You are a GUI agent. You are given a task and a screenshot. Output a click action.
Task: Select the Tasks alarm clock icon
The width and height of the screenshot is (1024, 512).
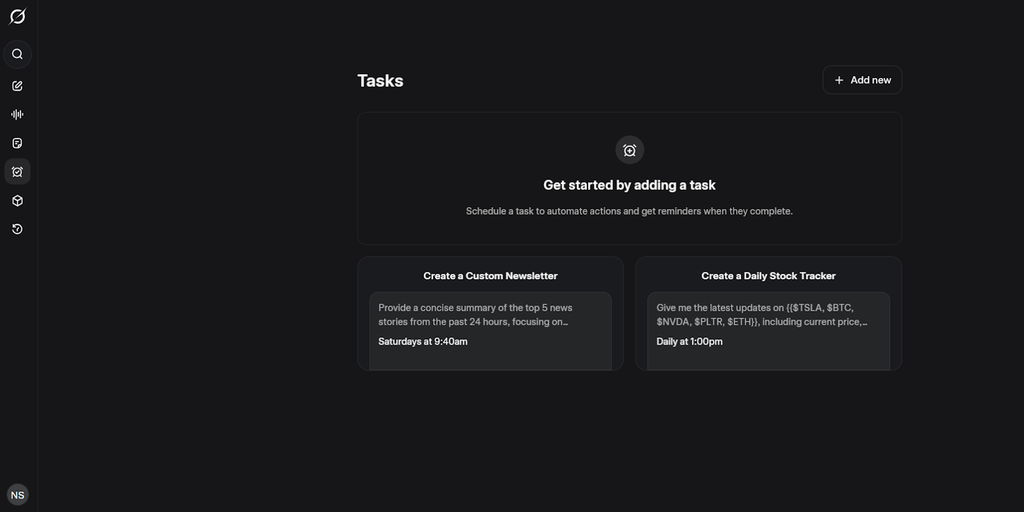pos(17,171)
